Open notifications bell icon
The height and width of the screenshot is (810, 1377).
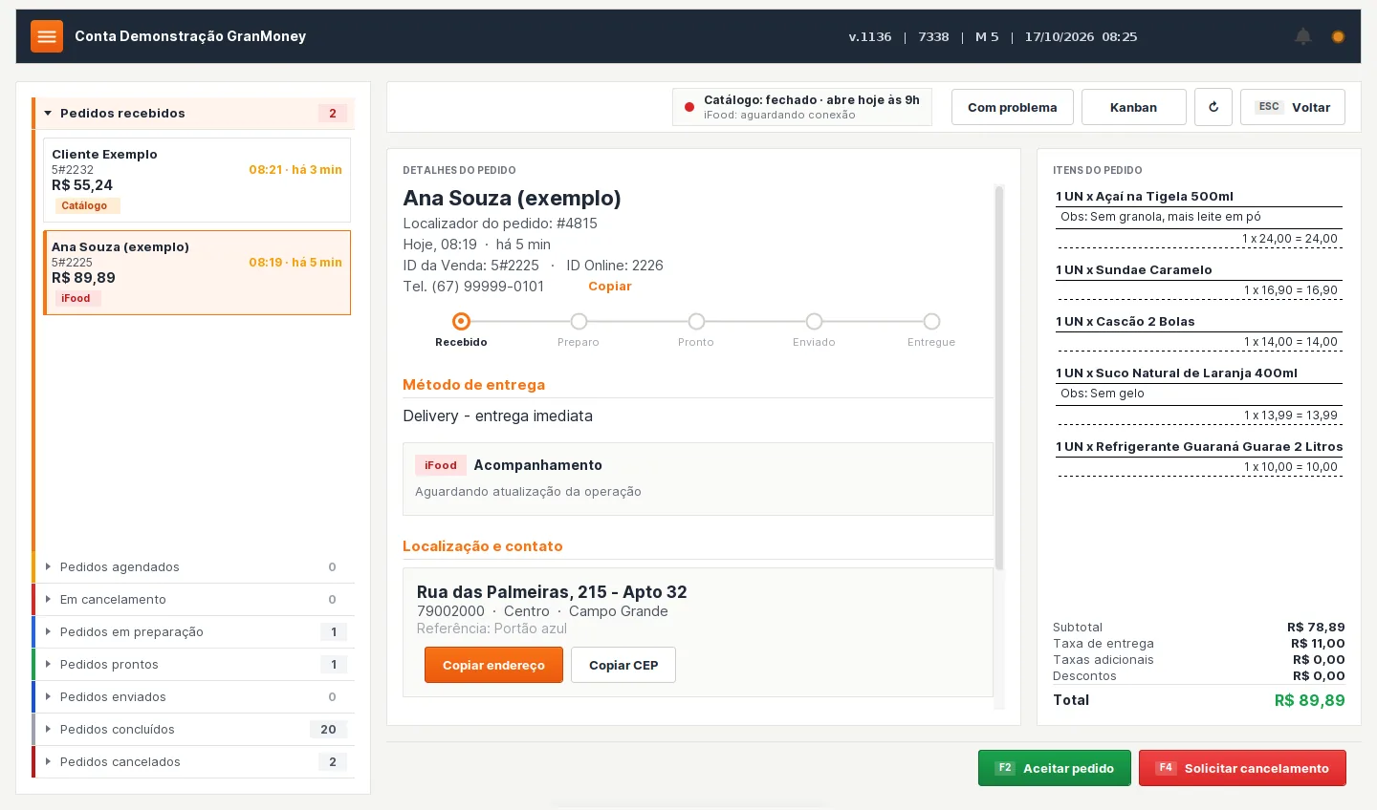pos(1302,36)
